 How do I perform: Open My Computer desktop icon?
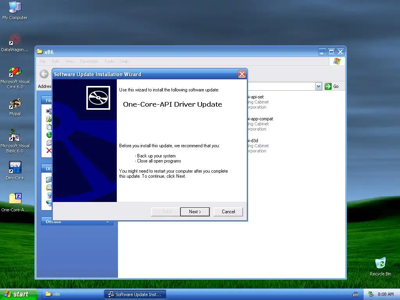15,10
